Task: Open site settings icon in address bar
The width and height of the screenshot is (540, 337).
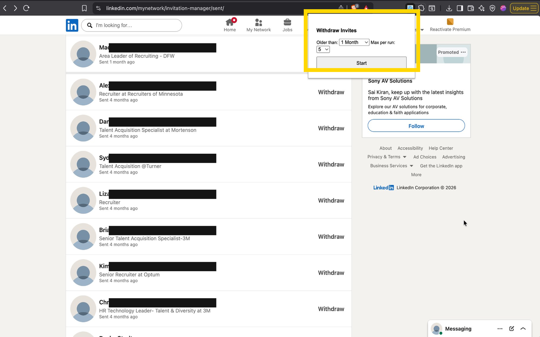Action: pyautogui.click(x=98, y=8)
